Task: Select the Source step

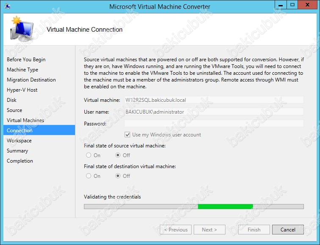Action: [14, 110]
